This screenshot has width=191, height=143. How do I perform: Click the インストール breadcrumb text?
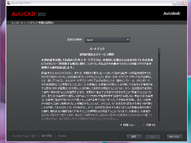(17, 23)
